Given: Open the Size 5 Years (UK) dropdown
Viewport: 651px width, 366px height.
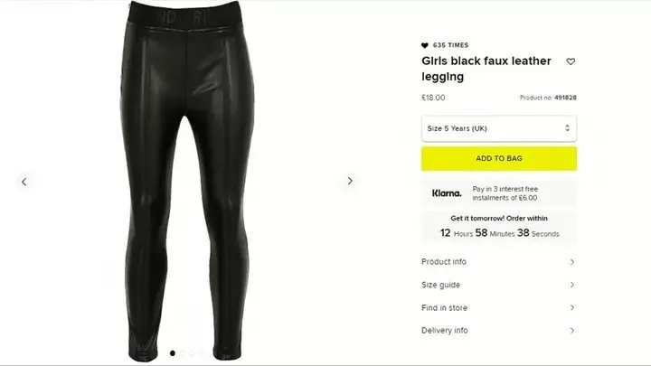Looking at the screenshot, I should click(x=499, y=128).
